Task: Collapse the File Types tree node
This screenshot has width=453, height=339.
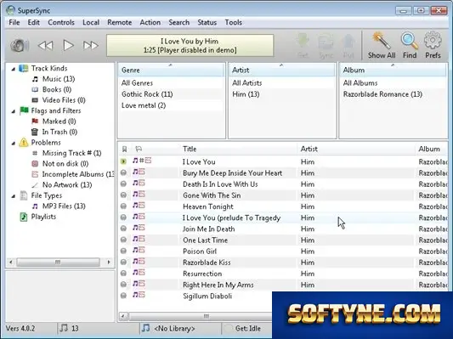Action: pyautogui.click(x=14, y=196)
